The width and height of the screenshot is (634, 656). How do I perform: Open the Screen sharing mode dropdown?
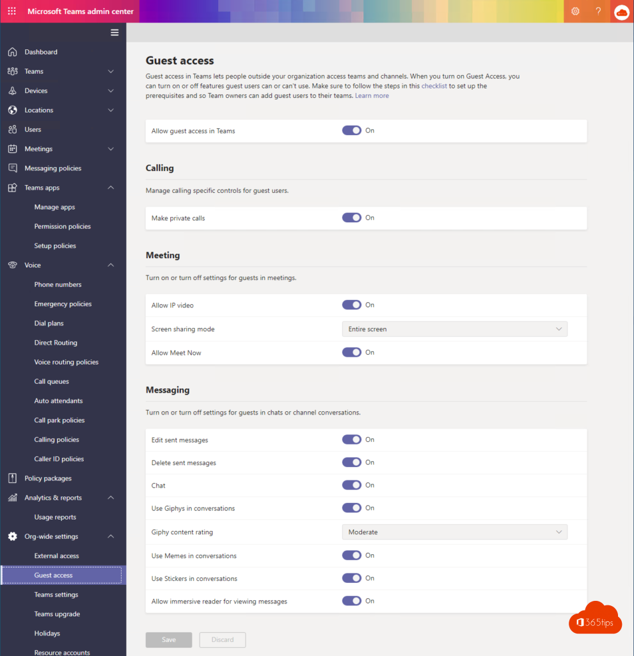point(455,329)
